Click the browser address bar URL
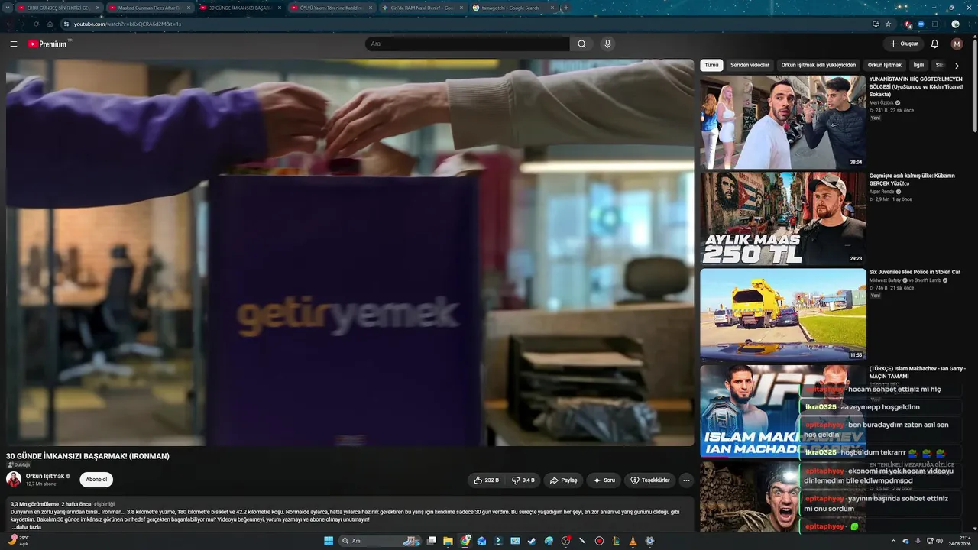Screen dimensions: 978x550 tap(128, 24)
